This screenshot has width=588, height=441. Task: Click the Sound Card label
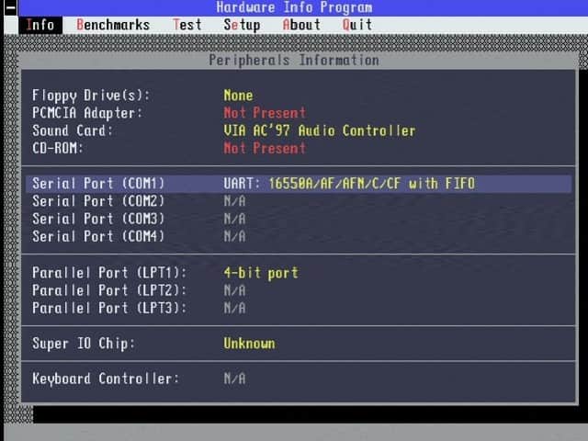pos(73,130)
